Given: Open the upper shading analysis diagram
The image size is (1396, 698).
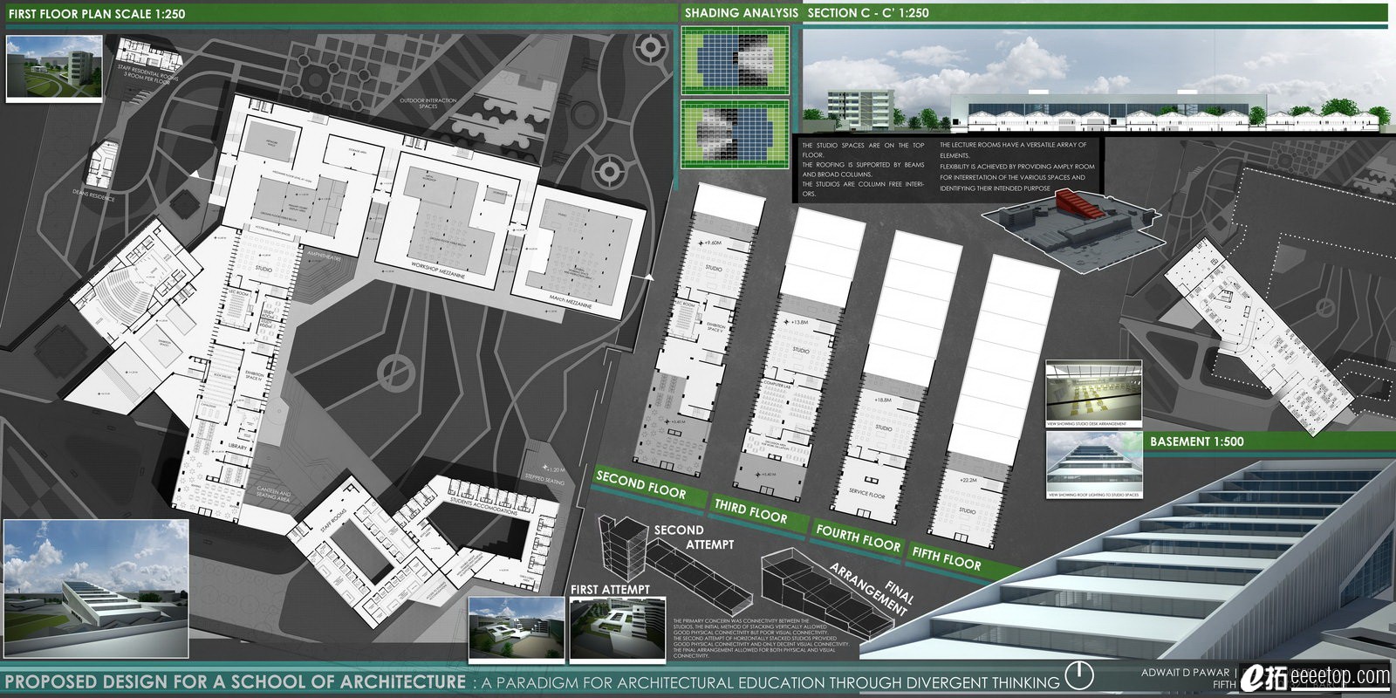Looking at the screenshot, I should click(x=735, y=59).
